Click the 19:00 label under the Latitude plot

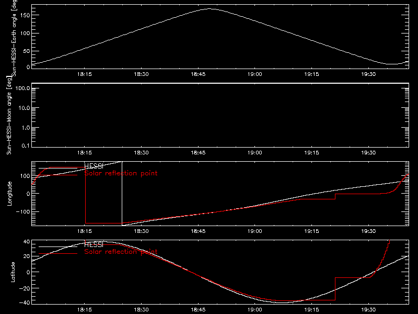click(x=255, y=309)
